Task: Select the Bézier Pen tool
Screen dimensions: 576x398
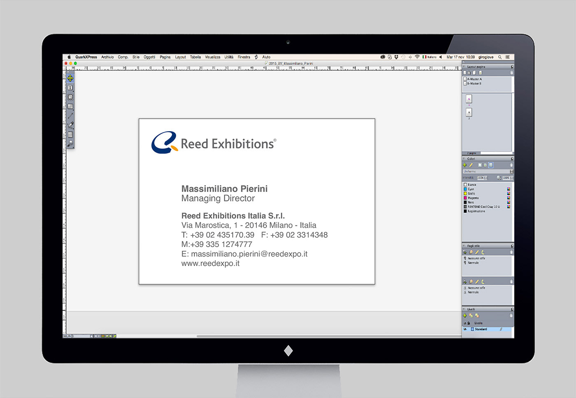Action: pos(70,125)
